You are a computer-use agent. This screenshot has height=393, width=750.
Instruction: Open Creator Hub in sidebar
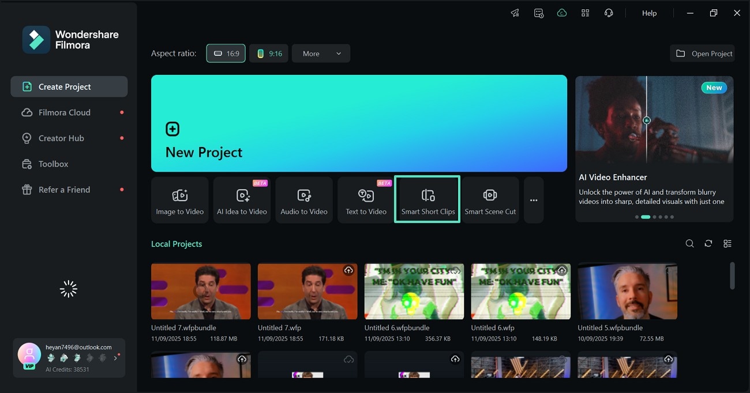click(x=69, y=138)
